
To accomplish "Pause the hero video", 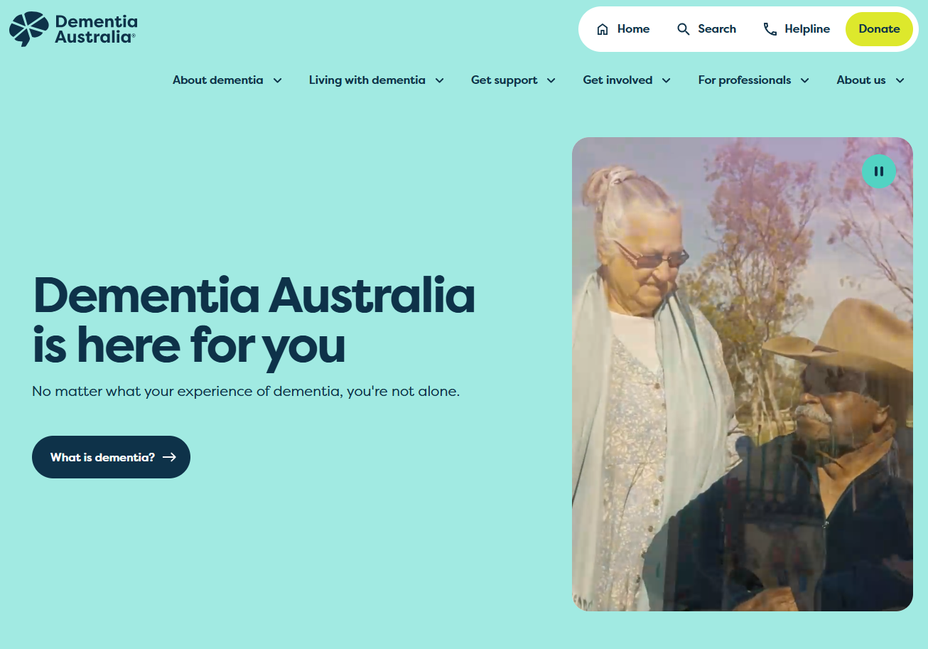I will (879, 171).
